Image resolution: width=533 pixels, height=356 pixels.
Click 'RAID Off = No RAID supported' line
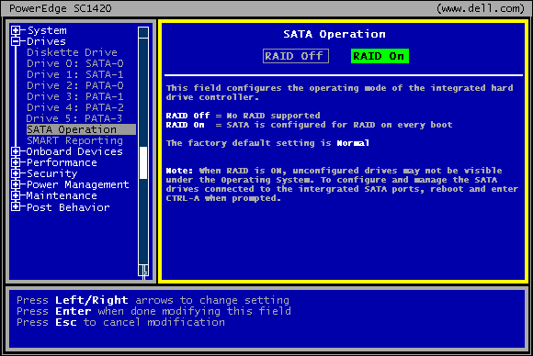click(243, 116)
